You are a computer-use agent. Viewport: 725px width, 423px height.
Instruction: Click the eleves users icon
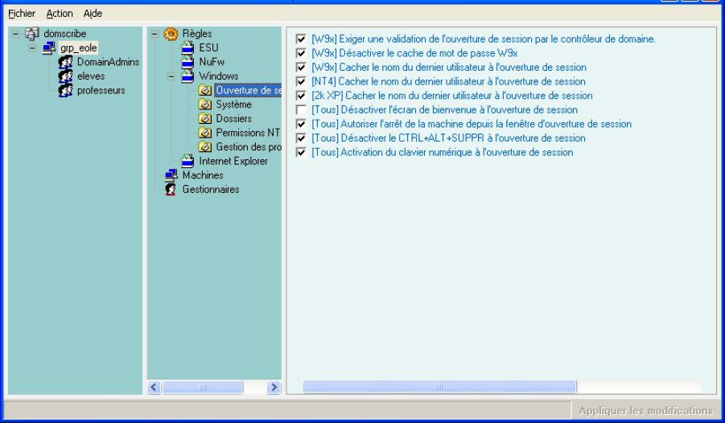click(66, 76)
